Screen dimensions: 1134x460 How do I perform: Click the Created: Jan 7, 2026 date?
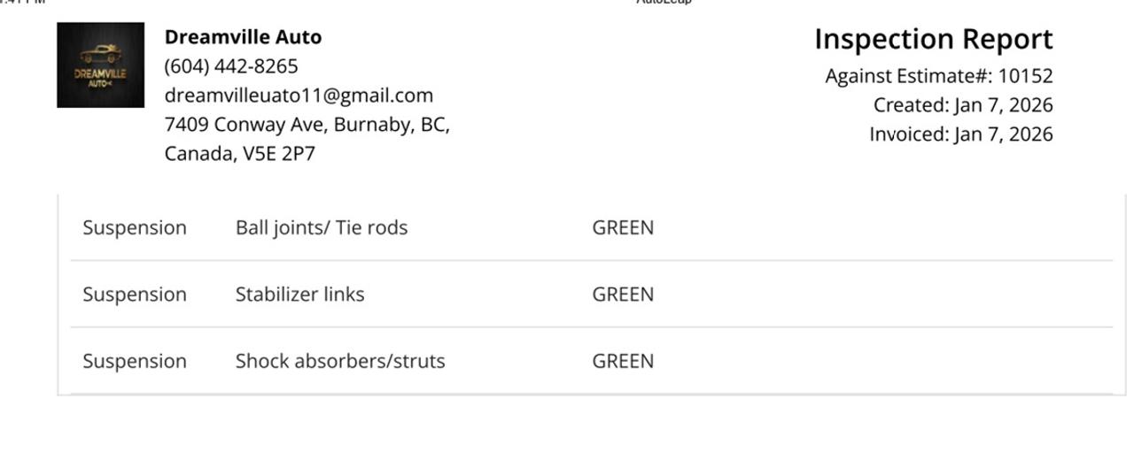tap(963, 105)
